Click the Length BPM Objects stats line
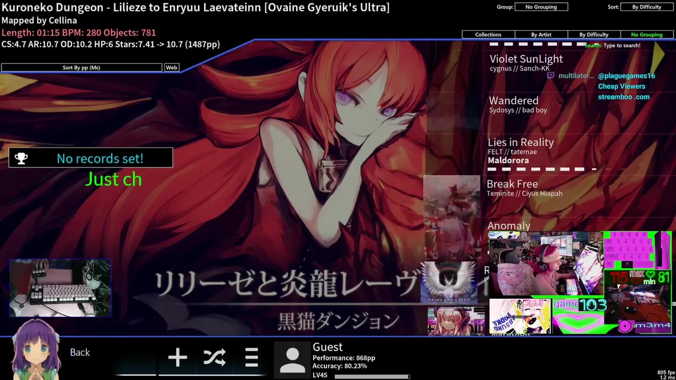The image size is (676, 380). 78,33
